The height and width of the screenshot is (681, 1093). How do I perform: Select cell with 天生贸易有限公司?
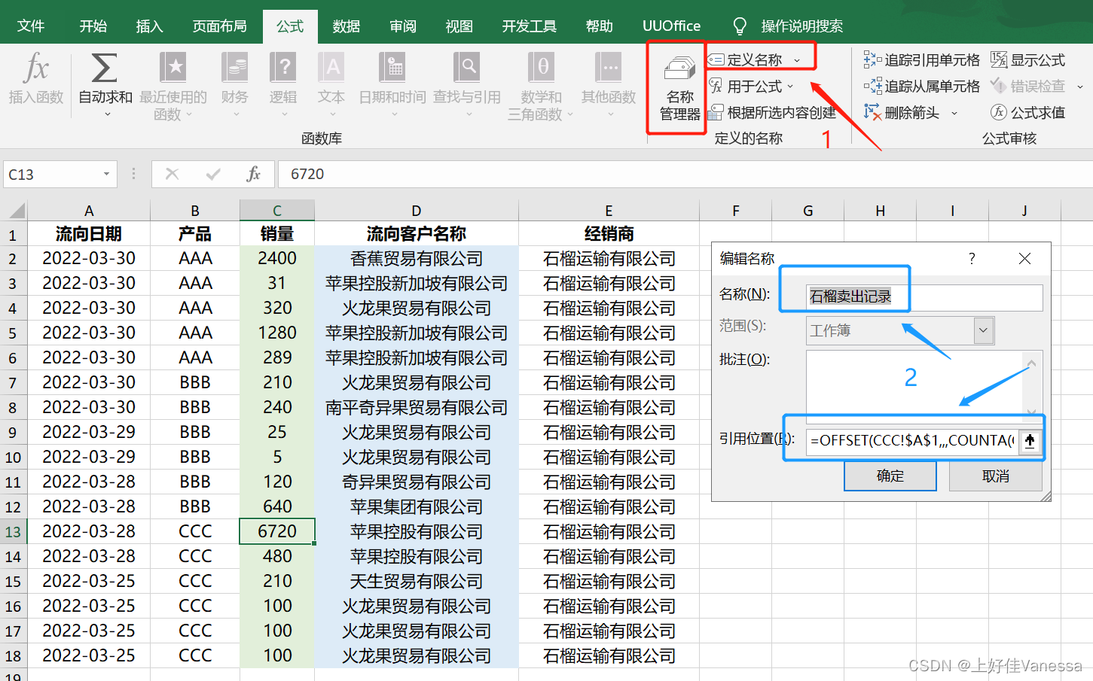(417, 582)
